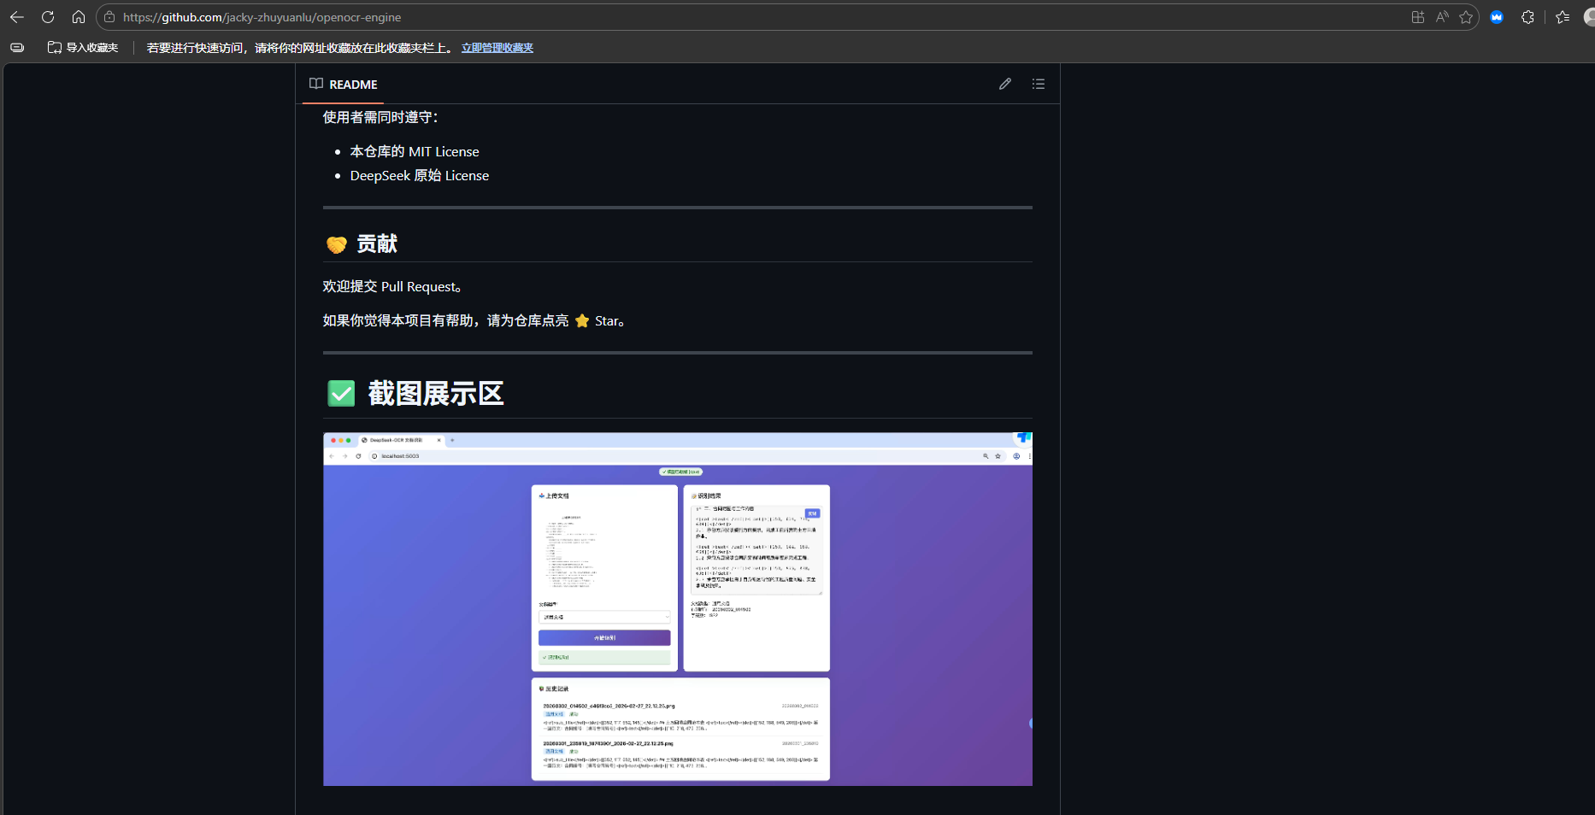
Task: Focus the github.com URL address bar
Action: 262,17
